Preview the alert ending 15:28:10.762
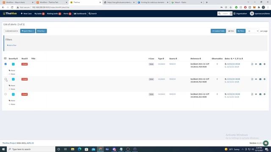Viewport: 271px width, 152px height. (252, 79)
